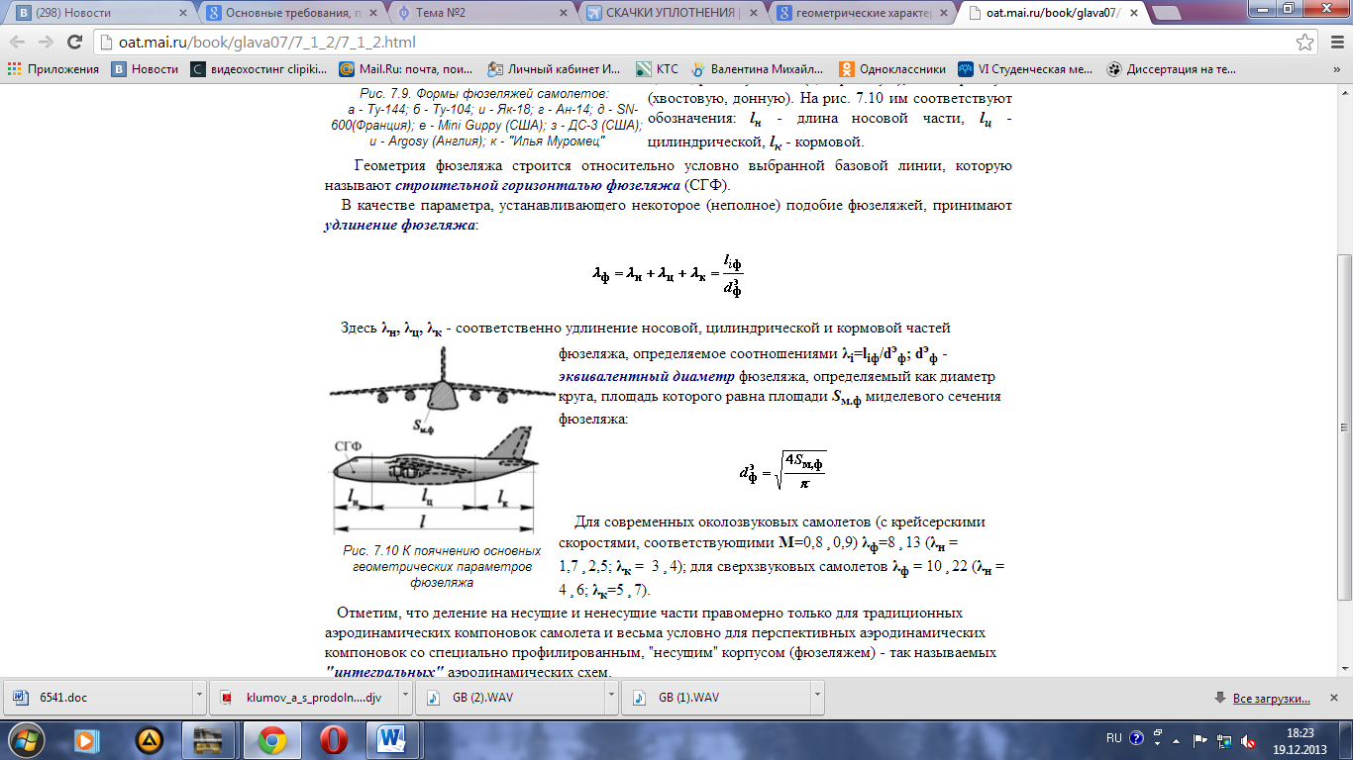Open the Новости VK bookmark
The height and width of the screenshot is (760, 1353).
click(146, 69)
